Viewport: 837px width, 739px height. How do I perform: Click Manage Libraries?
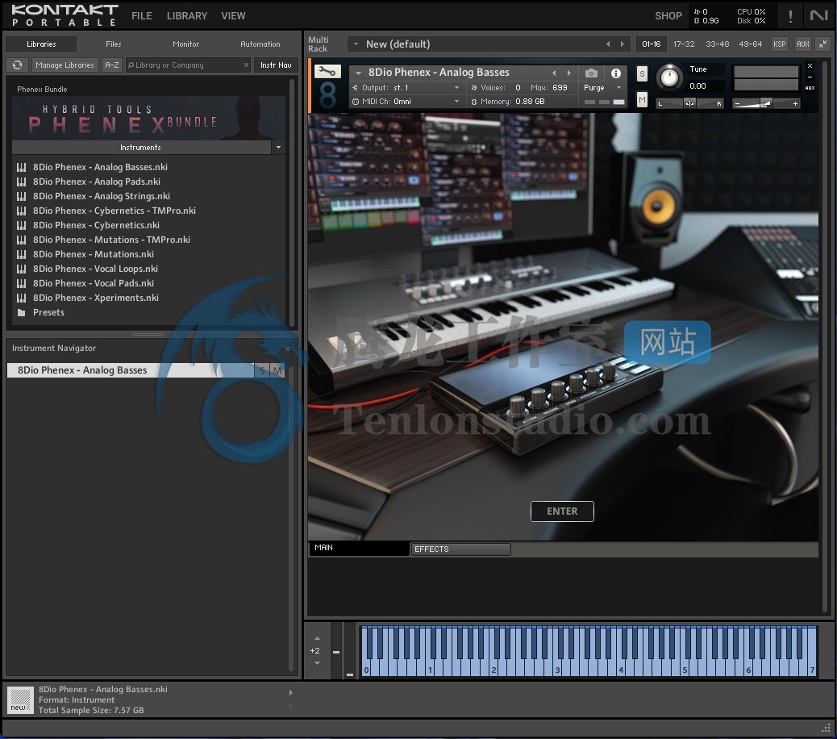coord(65,65)
